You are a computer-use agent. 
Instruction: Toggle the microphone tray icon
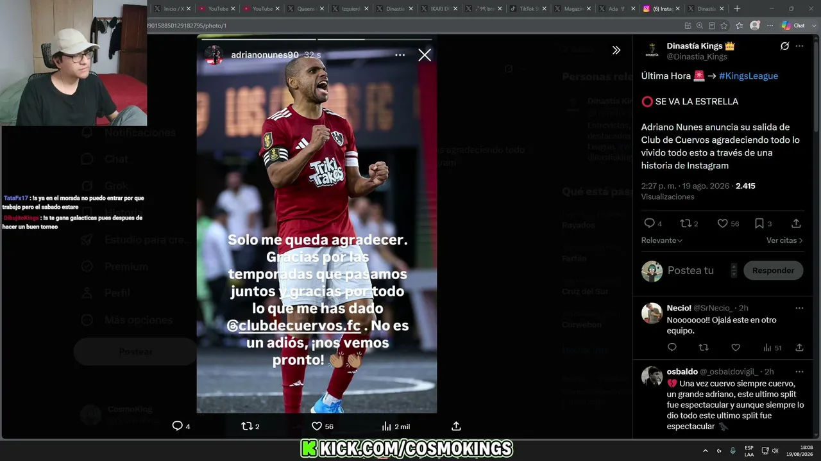(732, 451)
